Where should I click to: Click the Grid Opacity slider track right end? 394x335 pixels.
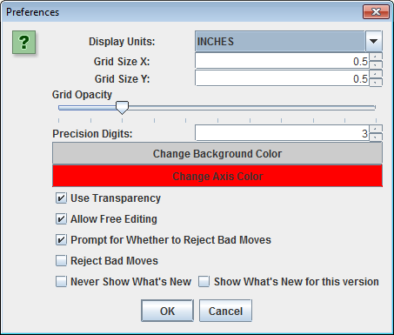tap(374, 108)
